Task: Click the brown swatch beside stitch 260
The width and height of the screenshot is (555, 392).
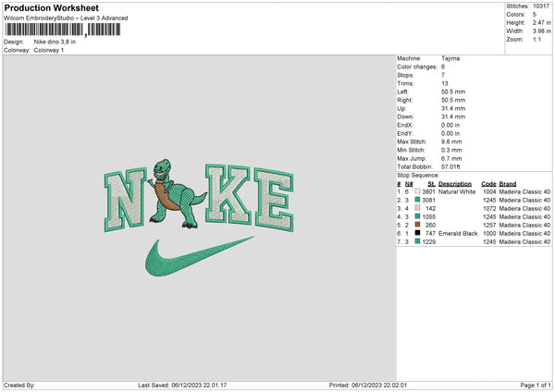Action: tap(418, 225)
